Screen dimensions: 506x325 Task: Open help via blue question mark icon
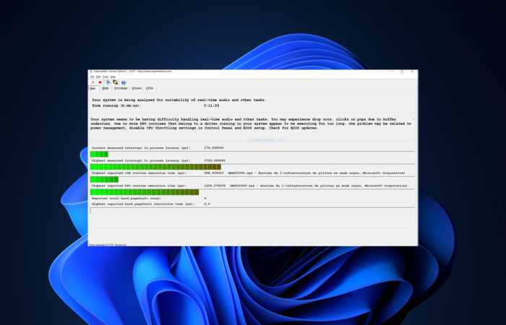pyautogui.click(x=124, y=82)
